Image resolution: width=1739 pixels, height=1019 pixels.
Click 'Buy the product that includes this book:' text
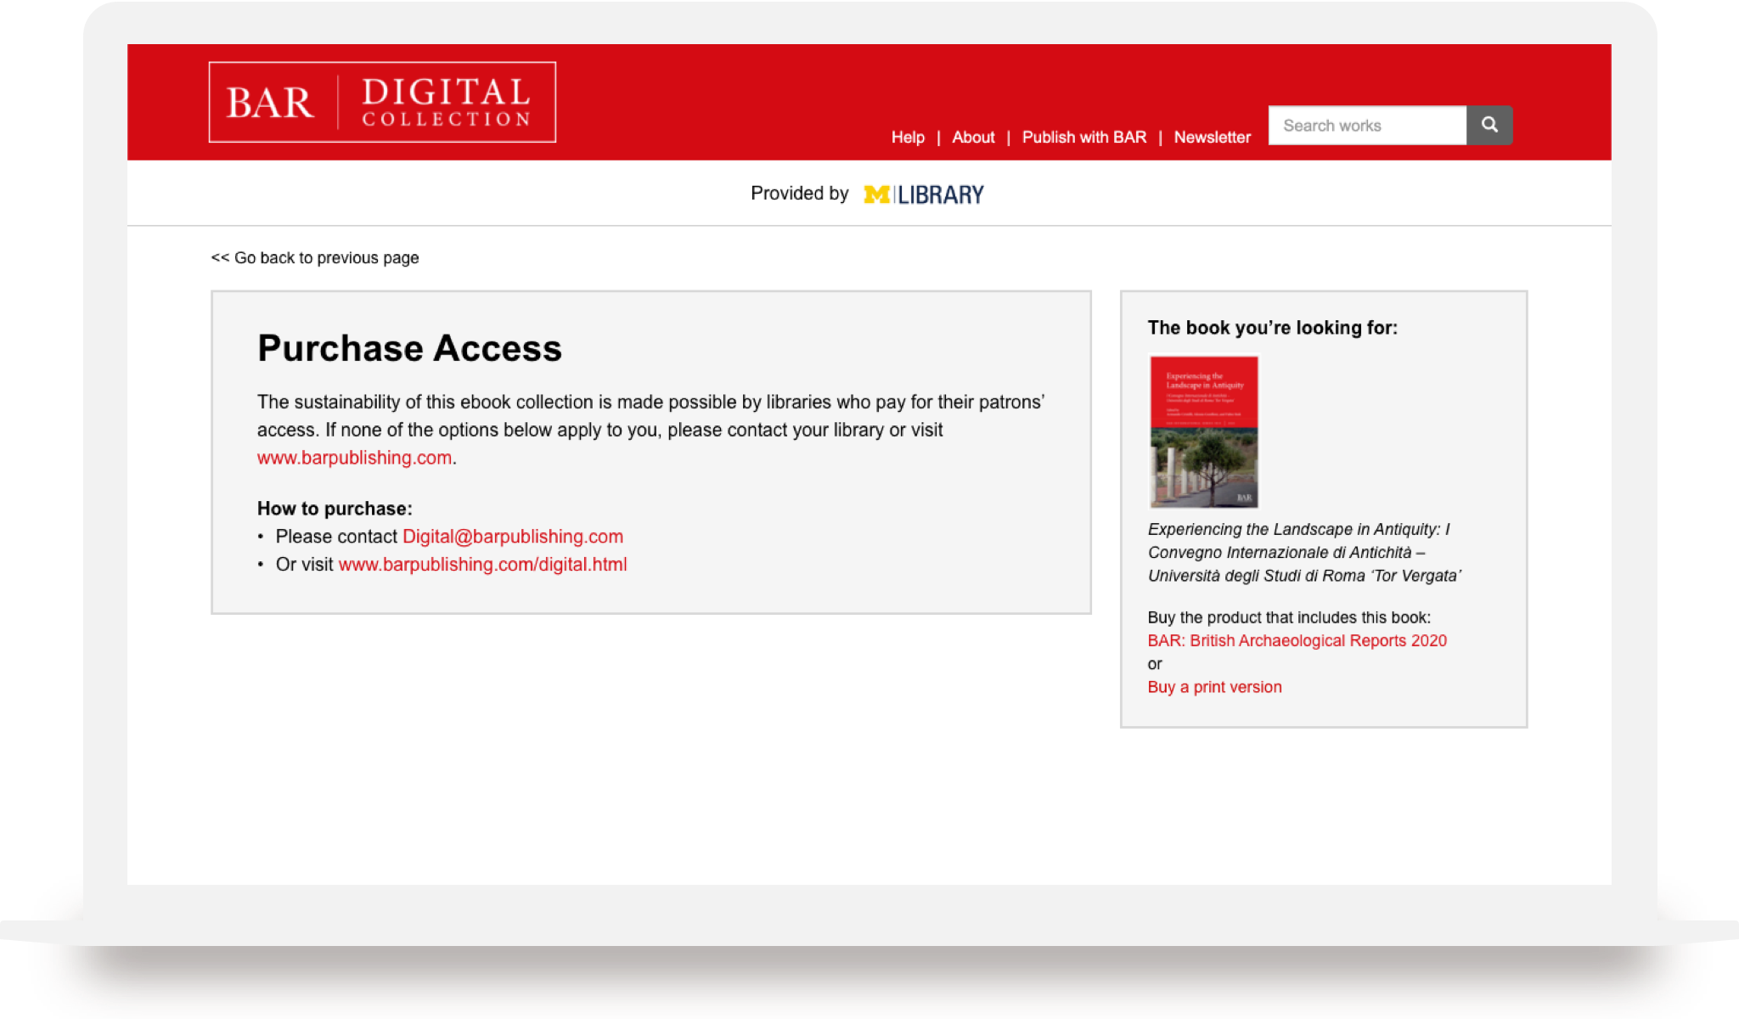click(1289, 617)
